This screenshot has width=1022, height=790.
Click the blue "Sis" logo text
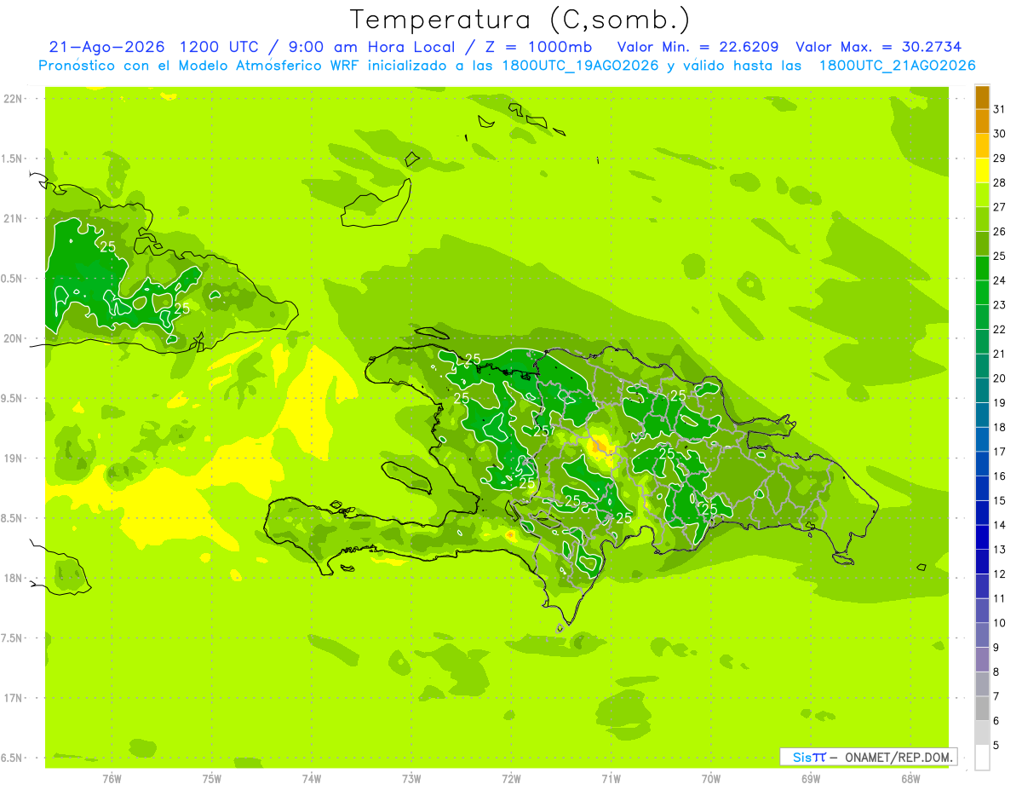click(801, 757)
